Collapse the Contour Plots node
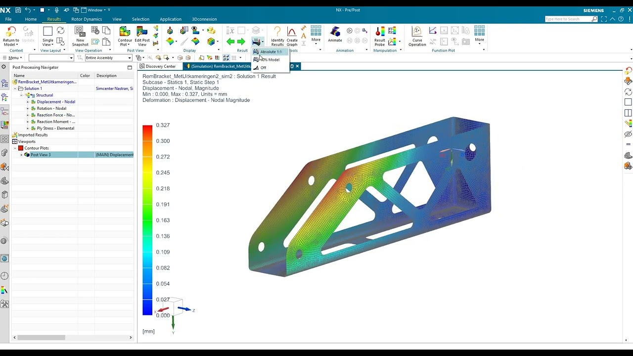Viewport: 633px width, 356px height. click(15, 148)
